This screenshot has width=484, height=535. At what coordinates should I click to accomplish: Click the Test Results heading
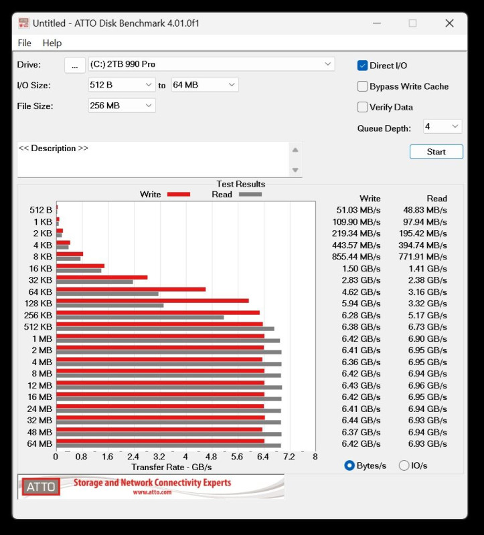coord(241,185)
